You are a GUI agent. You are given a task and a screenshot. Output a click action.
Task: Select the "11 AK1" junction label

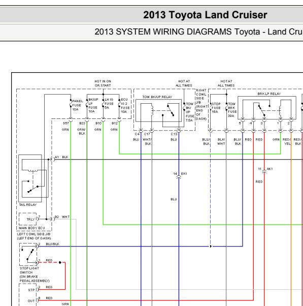coord(265,169)
